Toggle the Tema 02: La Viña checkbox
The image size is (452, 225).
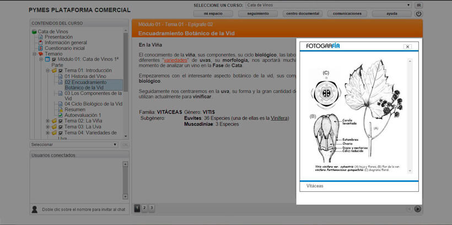[x=60, y=121]
